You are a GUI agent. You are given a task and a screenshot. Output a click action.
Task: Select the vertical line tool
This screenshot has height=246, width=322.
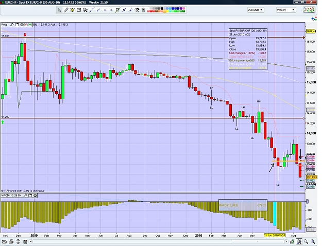[111, 10]
